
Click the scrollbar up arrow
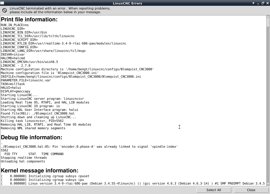pyautogui.click(x=268, y=17)
